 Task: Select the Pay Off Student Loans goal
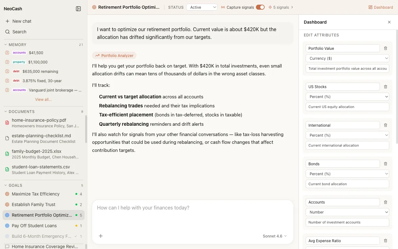coord(35,226)
